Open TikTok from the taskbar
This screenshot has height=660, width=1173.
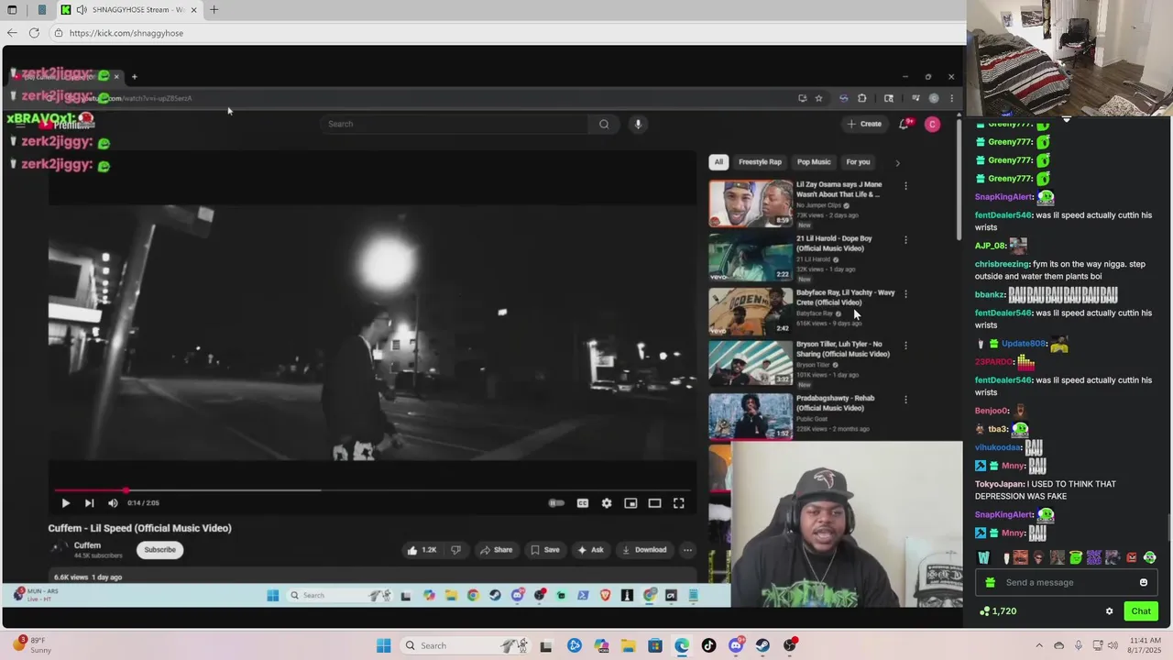coord(708,645)
